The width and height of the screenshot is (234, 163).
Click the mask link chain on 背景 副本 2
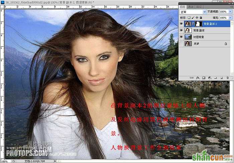click(193, 24)
